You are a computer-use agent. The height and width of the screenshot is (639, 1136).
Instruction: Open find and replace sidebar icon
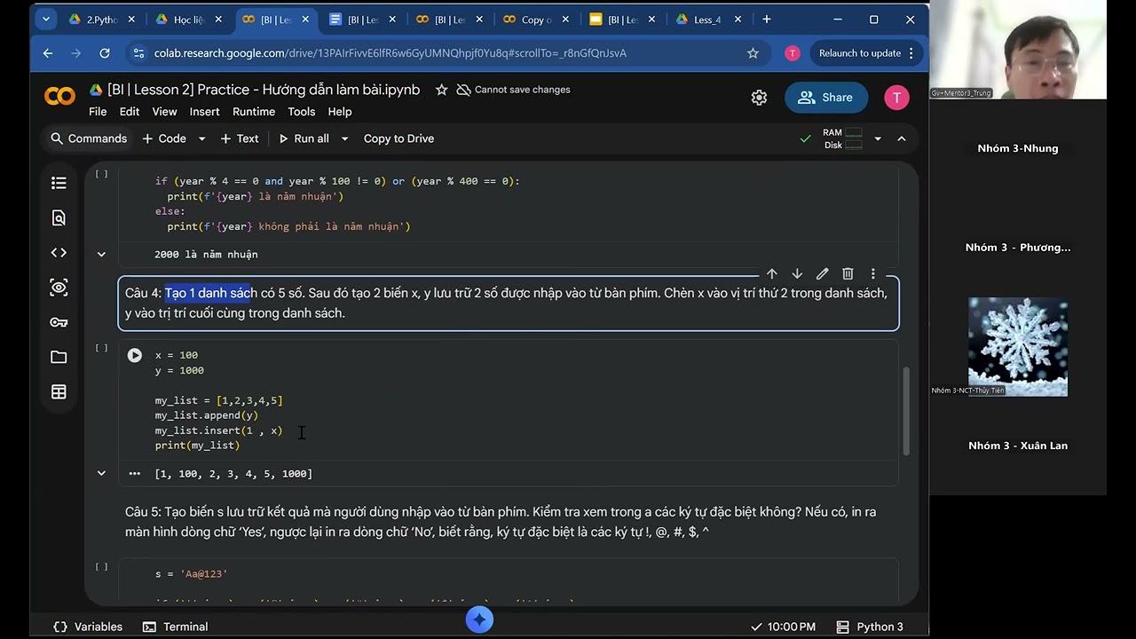click(x=59, y=217)
